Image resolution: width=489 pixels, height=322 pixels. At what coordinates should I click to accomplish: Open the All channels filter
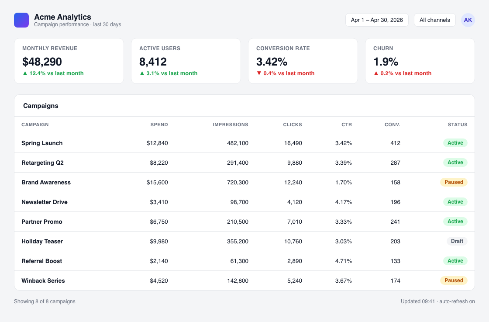click(x=435, y=20)
